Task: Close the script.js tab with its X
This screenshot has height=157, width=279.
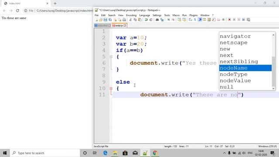Action: pos(125,26)
